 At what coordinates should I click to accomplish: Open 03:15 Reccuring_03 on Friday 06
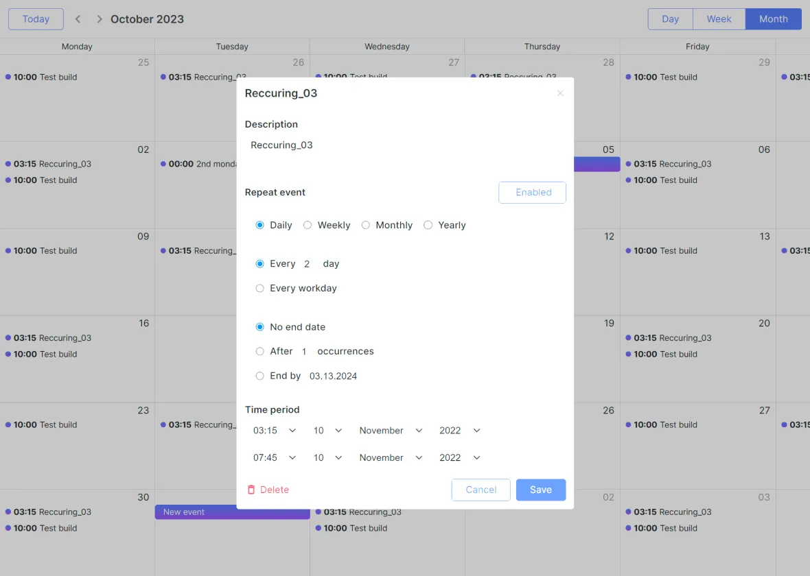669,164
